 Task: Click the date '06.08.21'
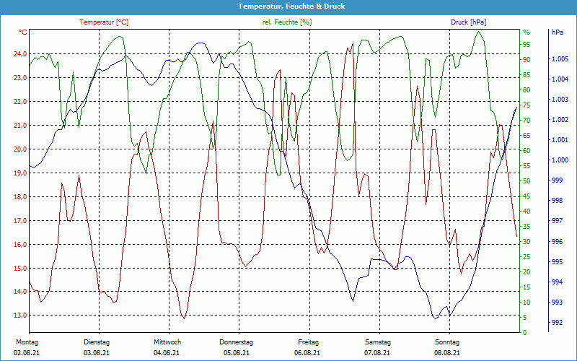(307, 353)
